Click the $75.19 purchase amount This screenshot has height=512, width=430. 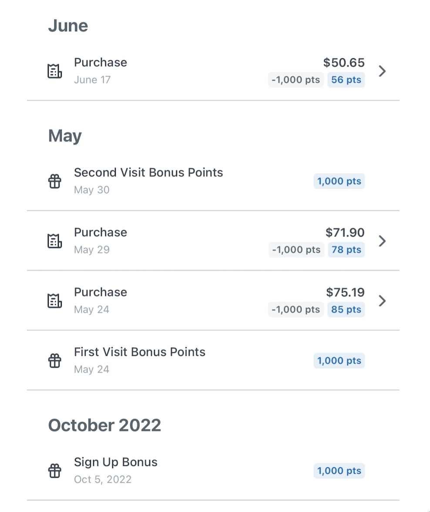(345, 292)
